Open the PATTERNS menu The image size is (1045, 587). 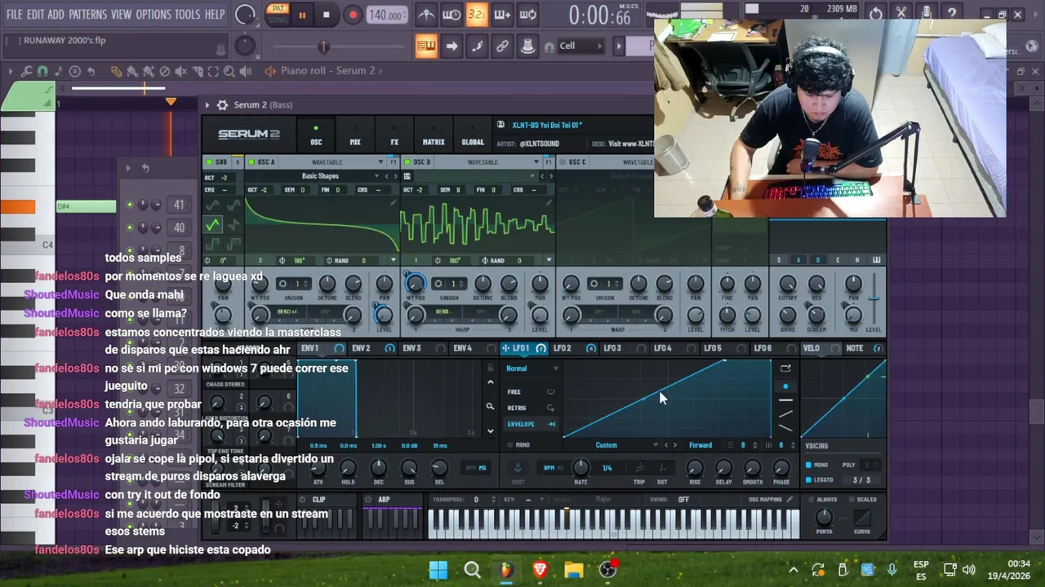(x=87, y=15)
